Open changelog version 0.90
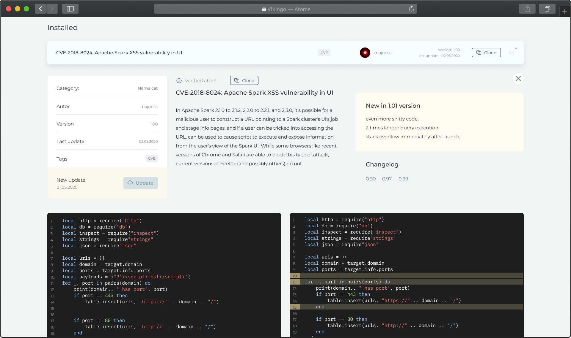 371,179
